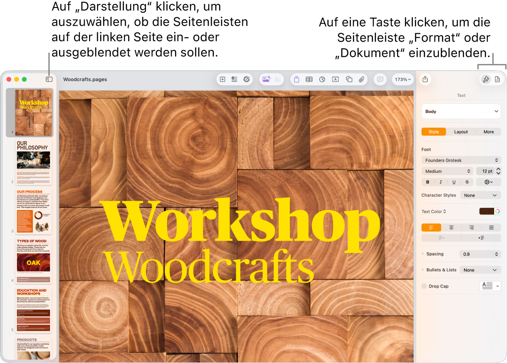Center align the text
Screen dimensions: 507x363
click(452, 227)
